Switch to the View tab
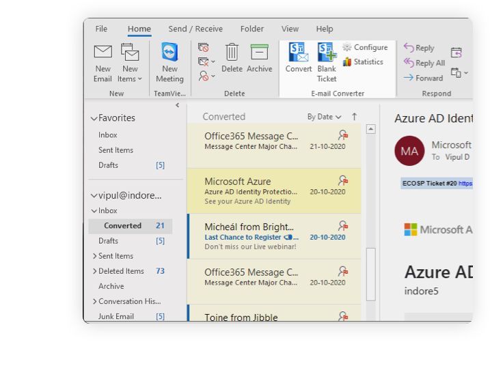 click(x=290, y=29)
